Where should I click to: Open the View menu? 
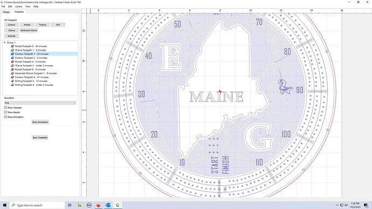[x=27, y=6]
